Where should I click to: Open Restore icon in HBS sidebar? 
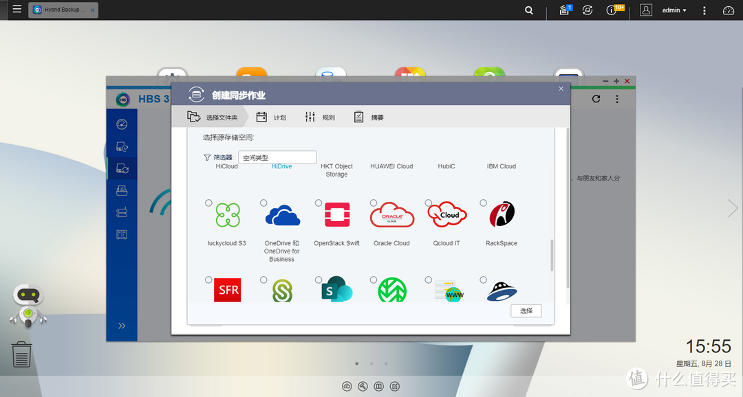(122, 190)
